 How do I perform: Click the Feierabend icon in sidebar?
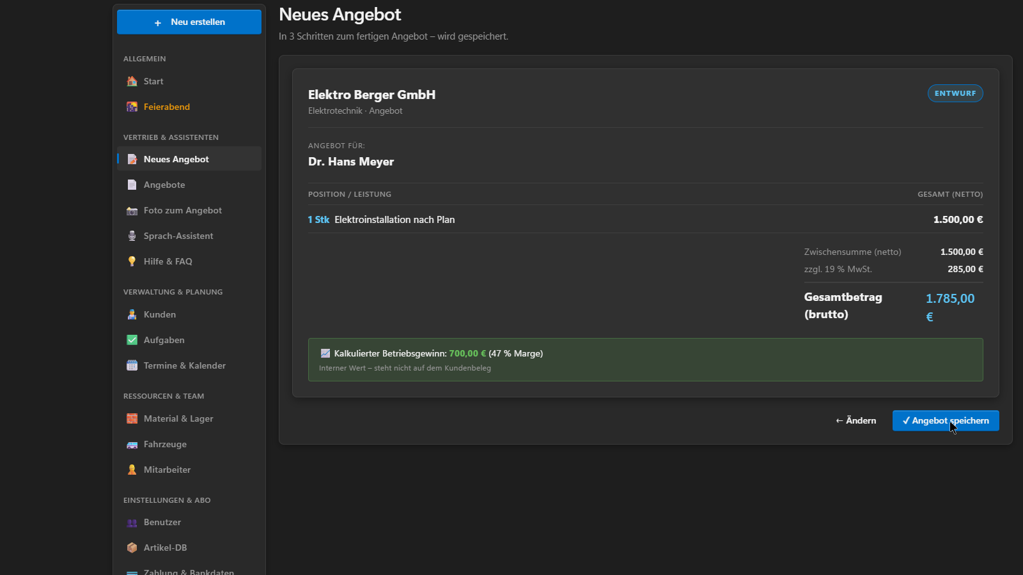pos(132,107)
